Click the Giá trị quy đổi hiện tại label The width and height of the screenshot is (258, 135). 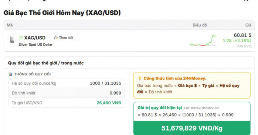160,108
